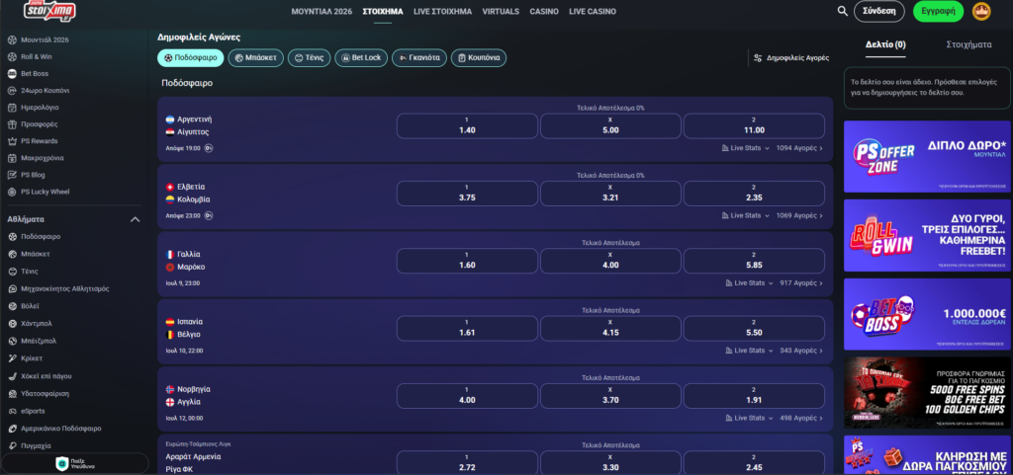Open Παίξε Υπεύθυνα badge
1013x475 pixels.
click(75, 463)
